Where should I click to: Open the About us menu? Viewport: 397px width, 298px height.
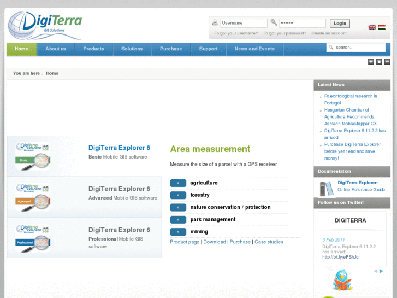[56, 49]
